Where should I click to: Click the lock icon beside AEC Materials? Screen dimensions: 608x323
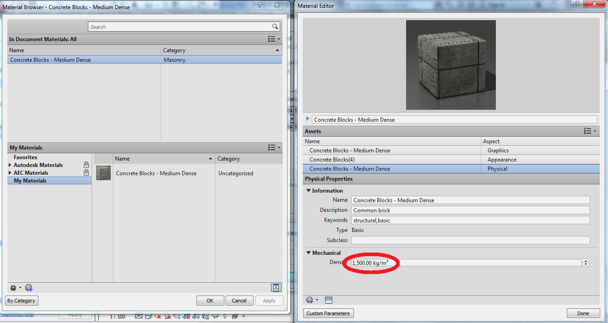pyautogui.click(x=86, y=172)
